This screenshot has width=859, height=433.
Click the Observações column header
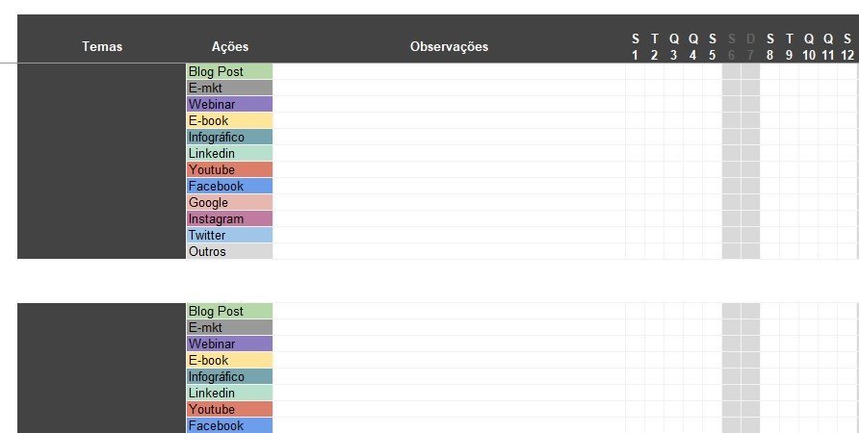point(449,46)
